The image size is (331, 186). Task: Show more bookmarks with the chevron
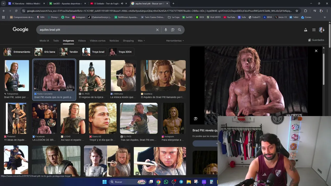pos(325,17)
